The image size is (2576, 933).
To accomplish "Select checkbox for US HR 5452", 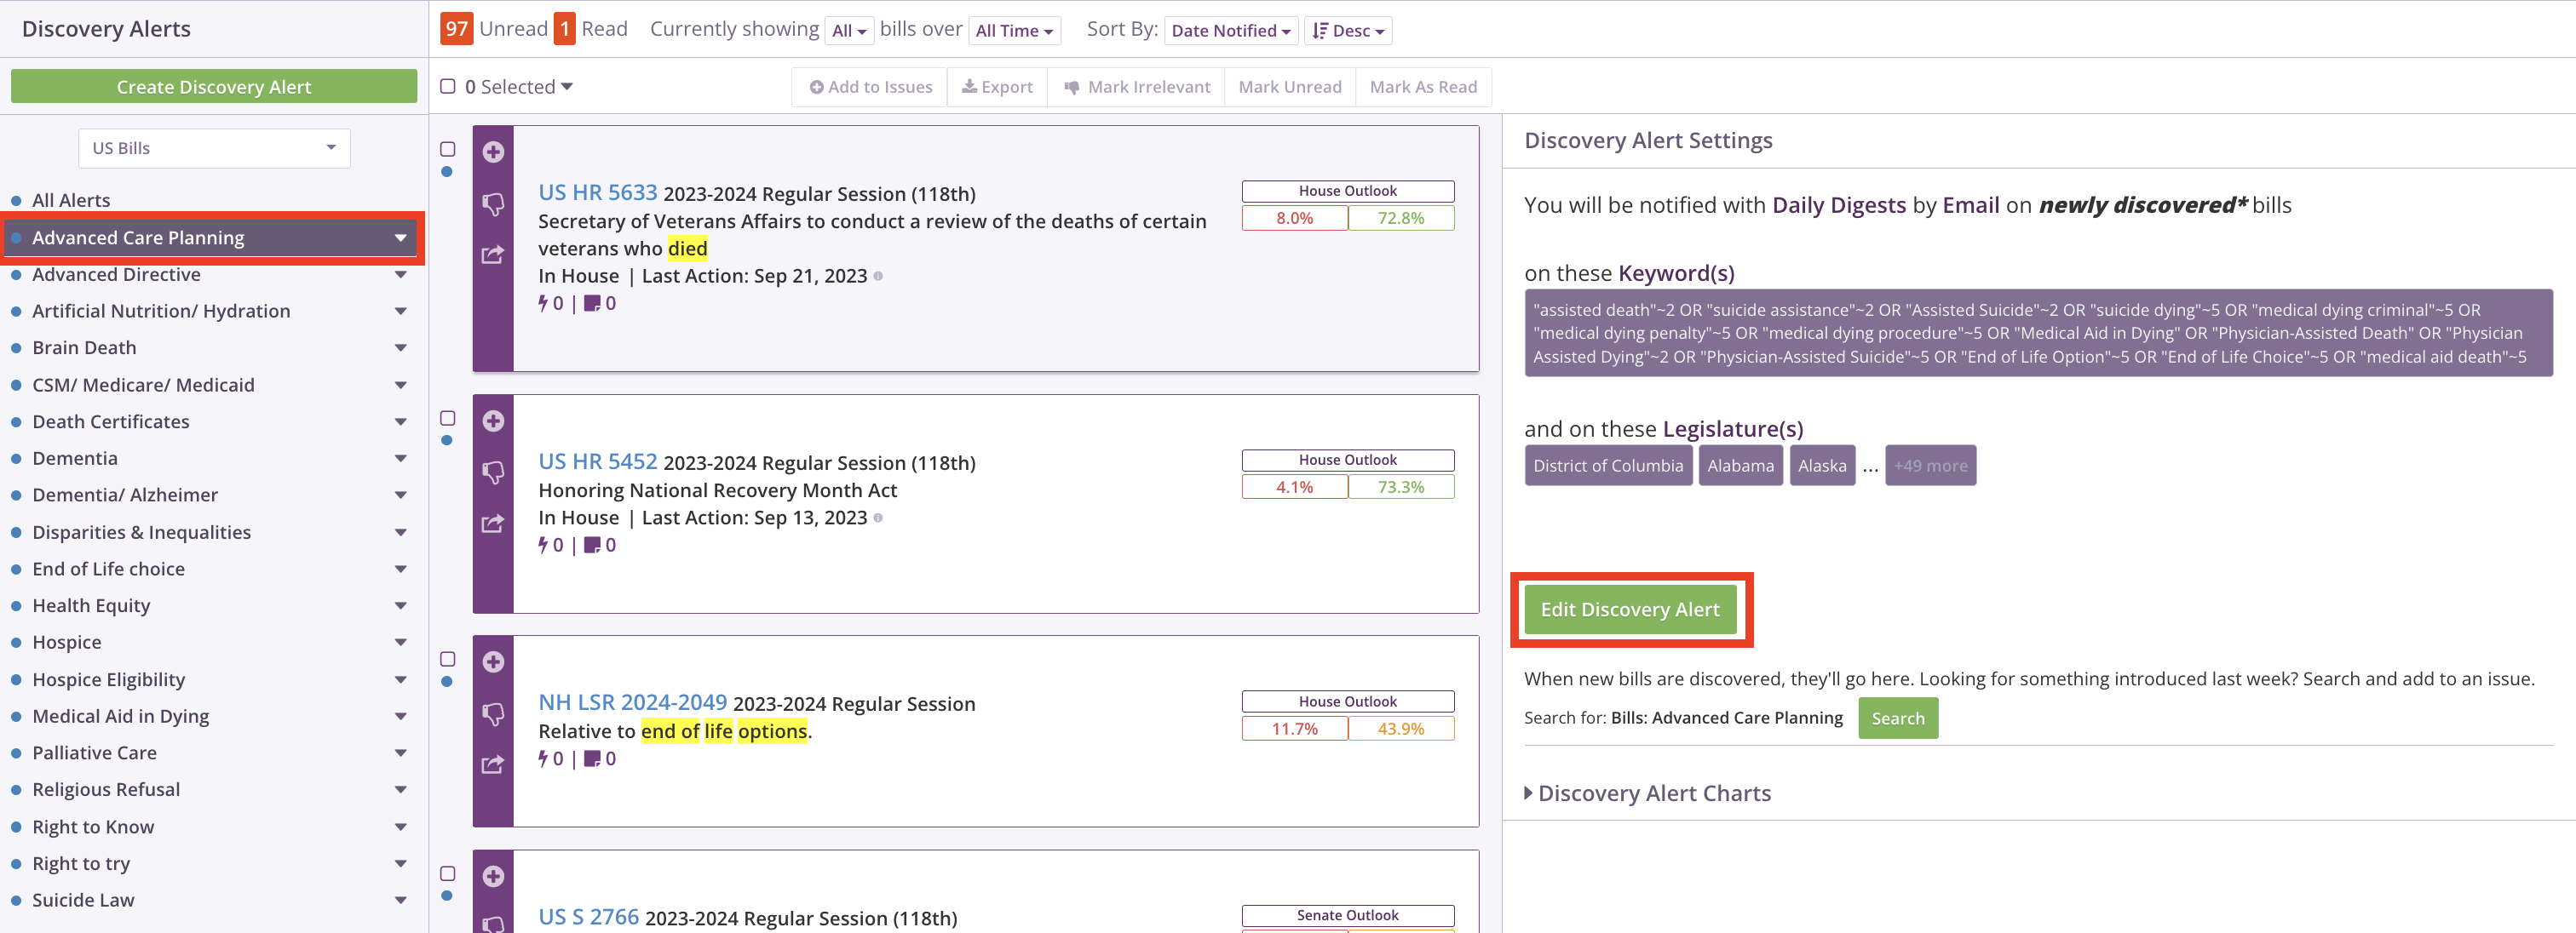I will tap(448, 418).
